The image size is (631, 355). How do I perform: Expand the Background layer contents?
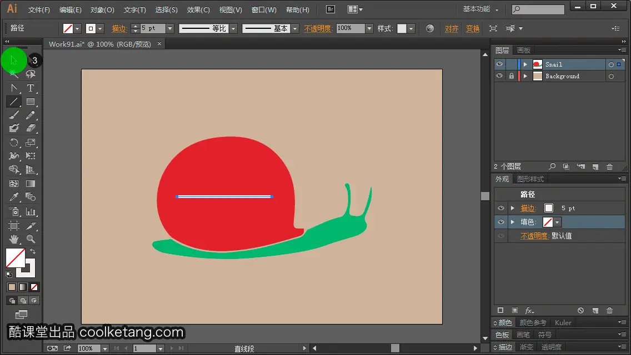[x=525, y=76]
